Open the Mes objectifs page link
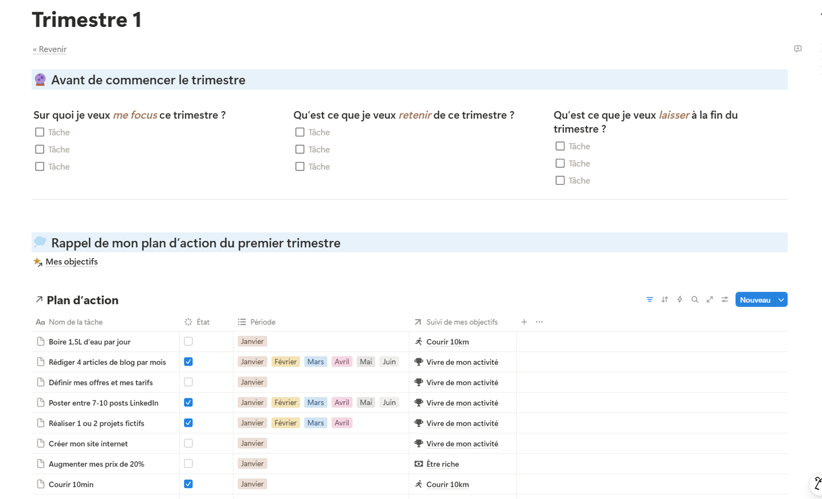 pyautogui.click(x=71, y=262)
